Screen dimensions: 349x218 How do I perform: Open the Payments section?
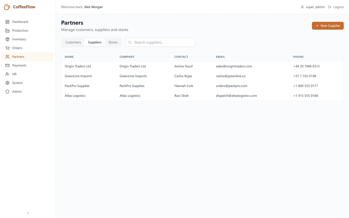(x=28, y=65)
